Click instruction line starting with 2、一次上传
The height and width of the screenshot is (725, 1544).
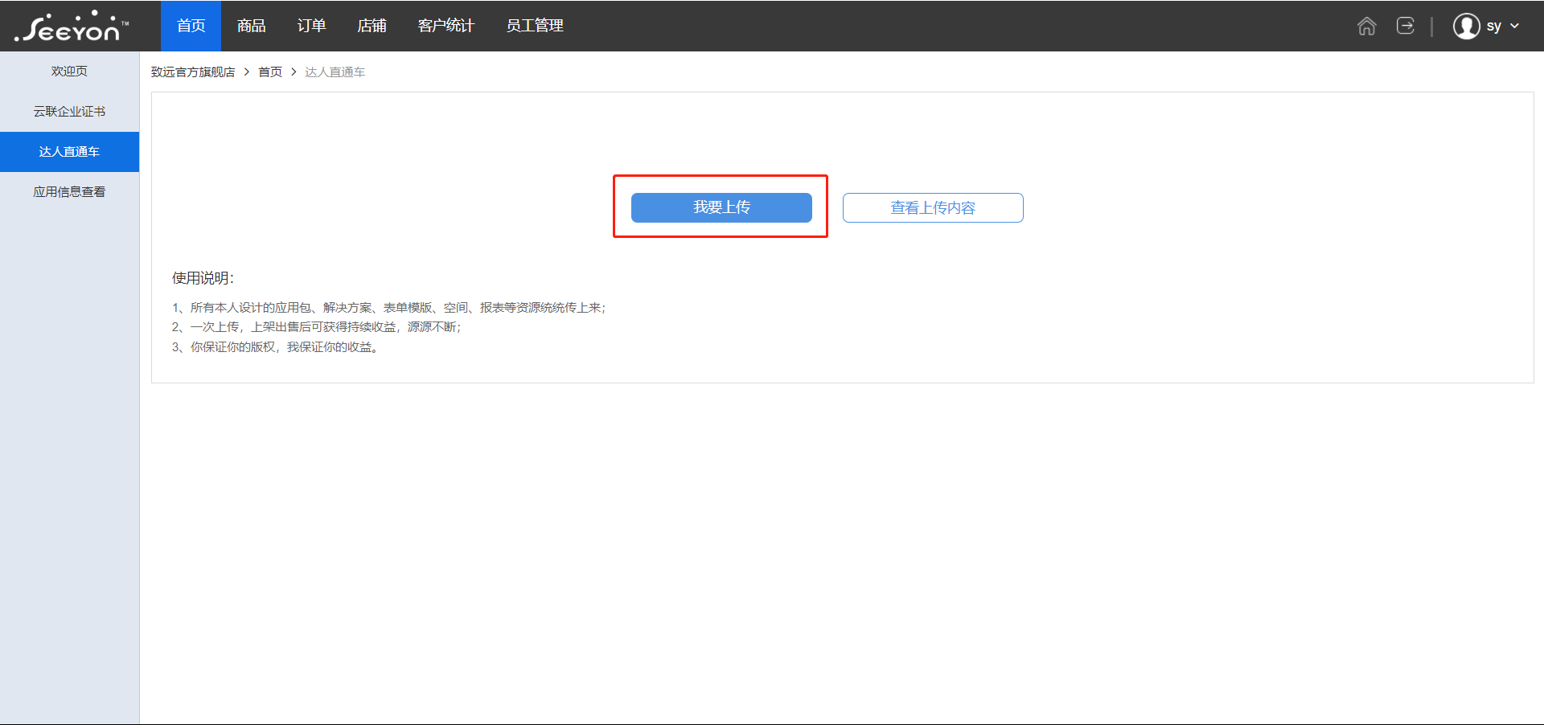point(317,327)
